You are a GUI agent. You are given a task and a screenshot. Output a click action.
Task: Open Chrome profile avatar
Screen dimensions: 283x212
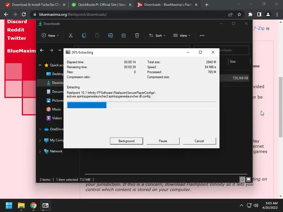point(268,14)
